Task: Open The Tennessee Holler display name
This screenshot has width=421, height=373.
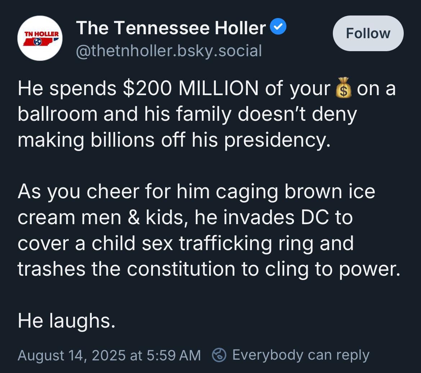Action: click(171, 28)
